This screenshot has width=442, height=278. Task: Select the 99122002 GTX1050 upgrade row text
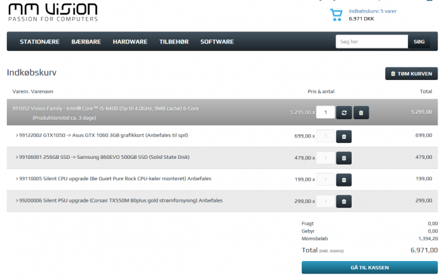pyautogui.click(x=102, y=136)
